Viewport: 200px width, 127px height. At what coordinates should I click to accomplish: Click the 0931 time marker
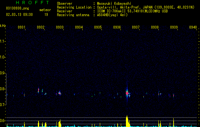22,27
